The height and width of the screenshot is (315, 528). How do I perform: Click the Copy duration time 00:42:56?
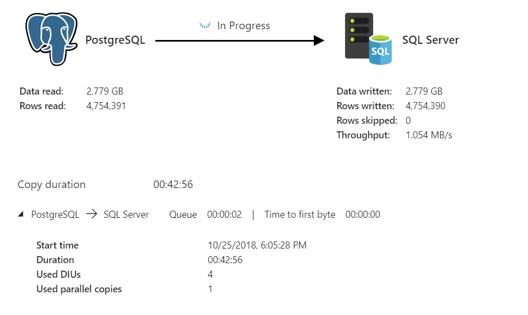pyautogui.click(x=173, y=185)
